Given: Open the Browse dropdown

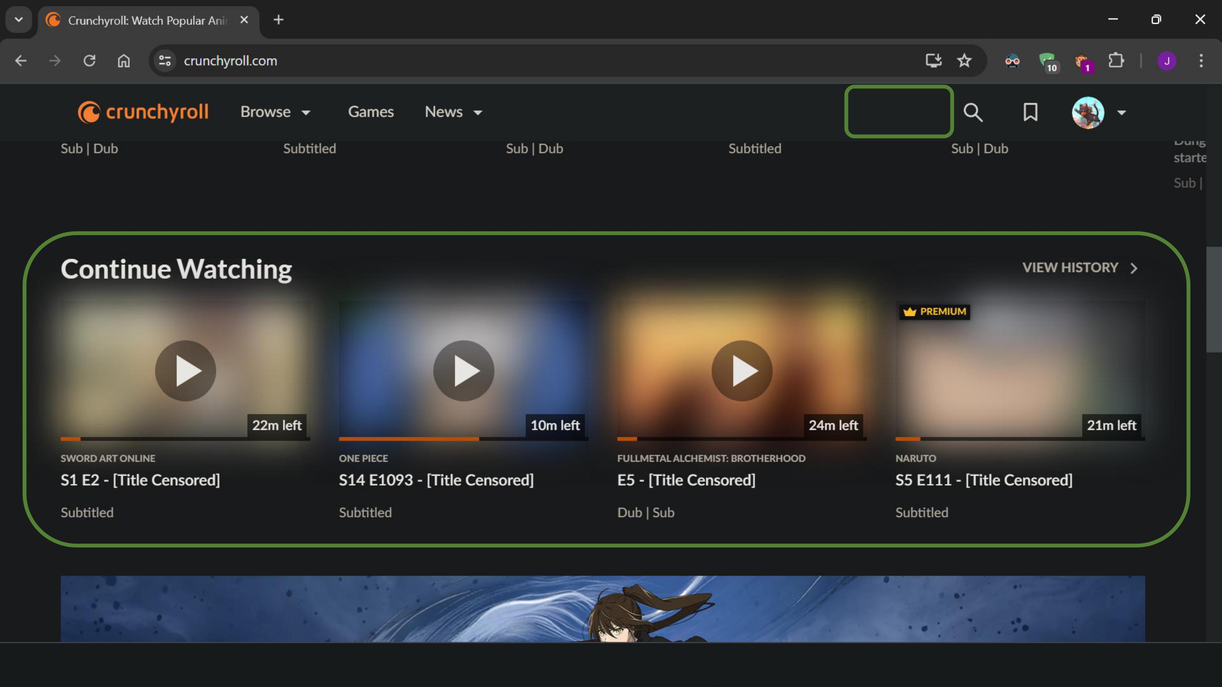Looking at the screenshot, I should (276, 112).
